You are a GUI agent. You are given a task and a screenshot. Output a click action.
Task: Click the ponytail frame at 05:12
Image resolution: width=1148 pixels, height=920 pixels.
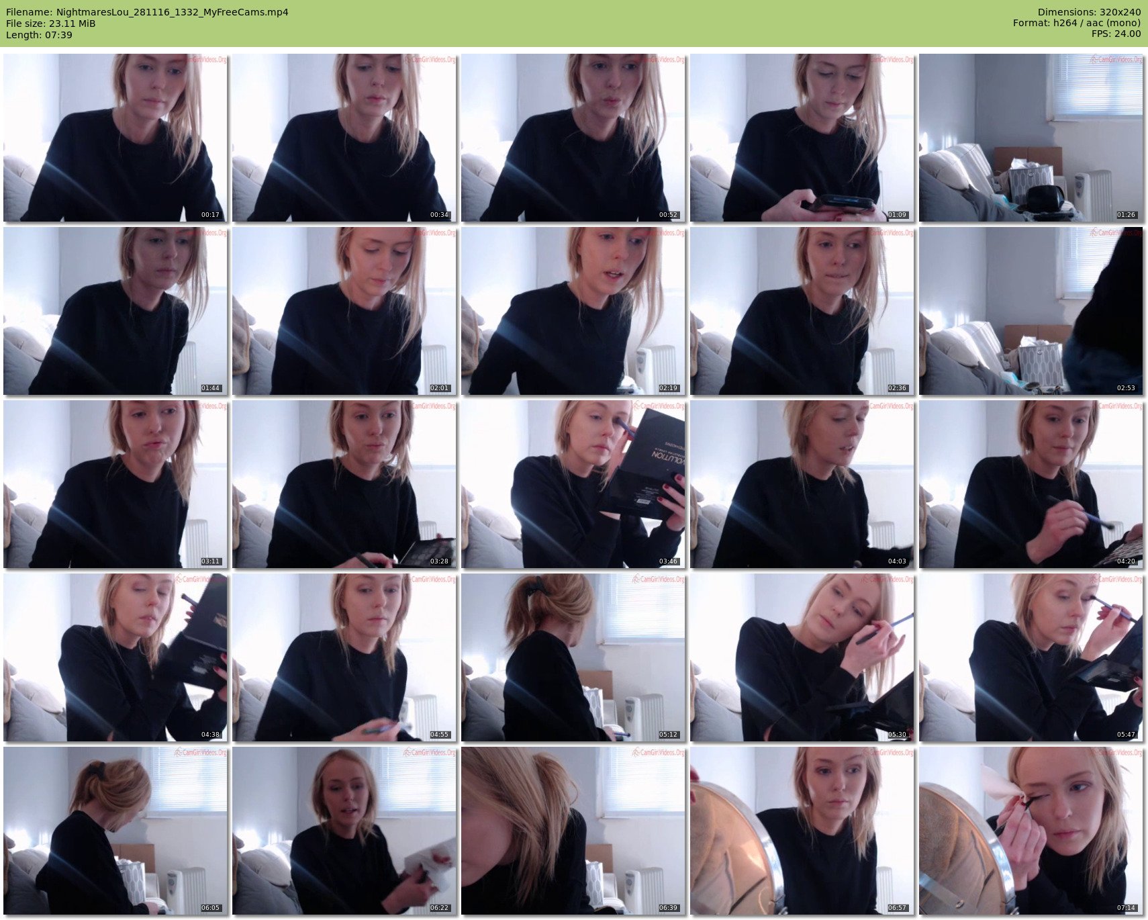tap(573, 657)
